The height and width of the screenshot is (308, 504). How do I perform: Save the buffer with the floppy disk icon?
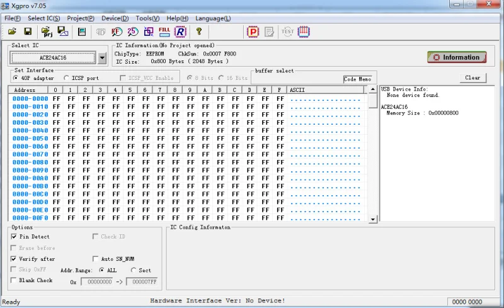pos(28,31)
